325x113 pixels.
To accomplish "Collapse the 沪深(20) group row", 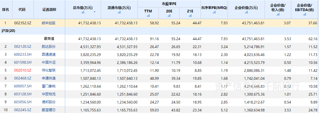I will click(8, 31).
